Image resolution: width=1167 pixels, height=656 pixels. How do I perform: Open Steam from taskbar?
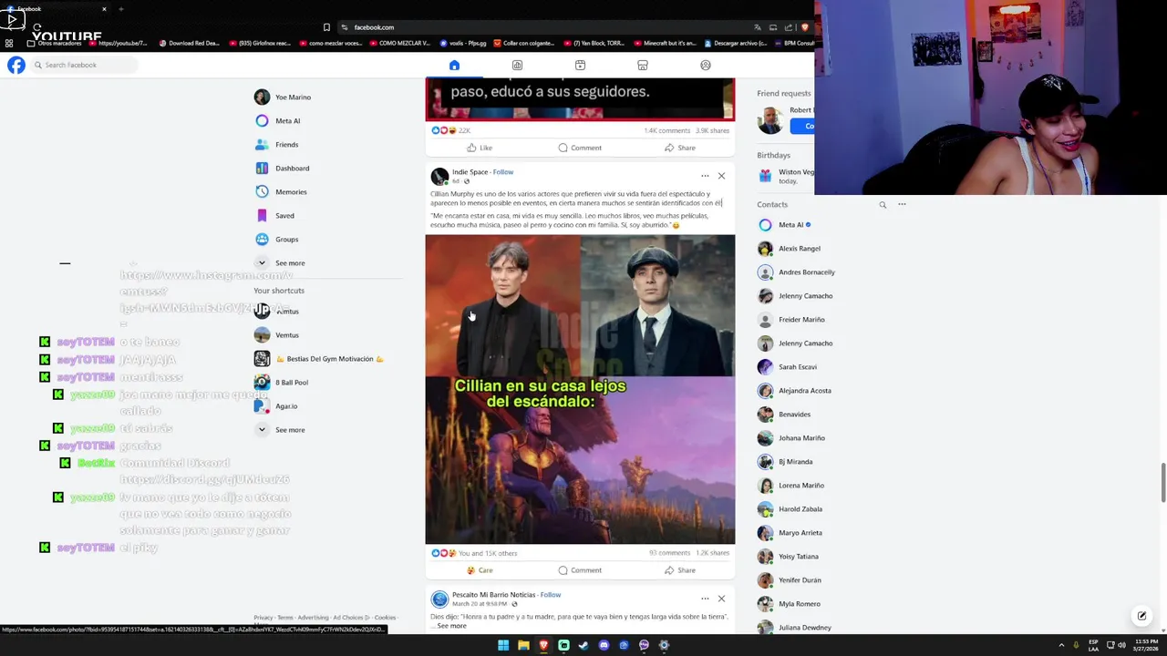pos(583,645)
